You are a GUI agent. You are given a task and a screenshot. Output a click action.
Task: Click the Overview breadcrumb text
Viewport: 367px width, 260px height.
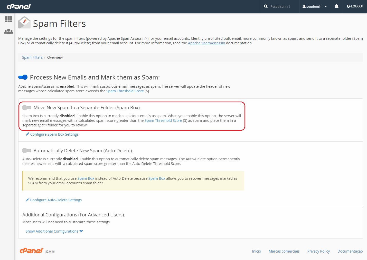pyautogui.click(x=55, y=57)
